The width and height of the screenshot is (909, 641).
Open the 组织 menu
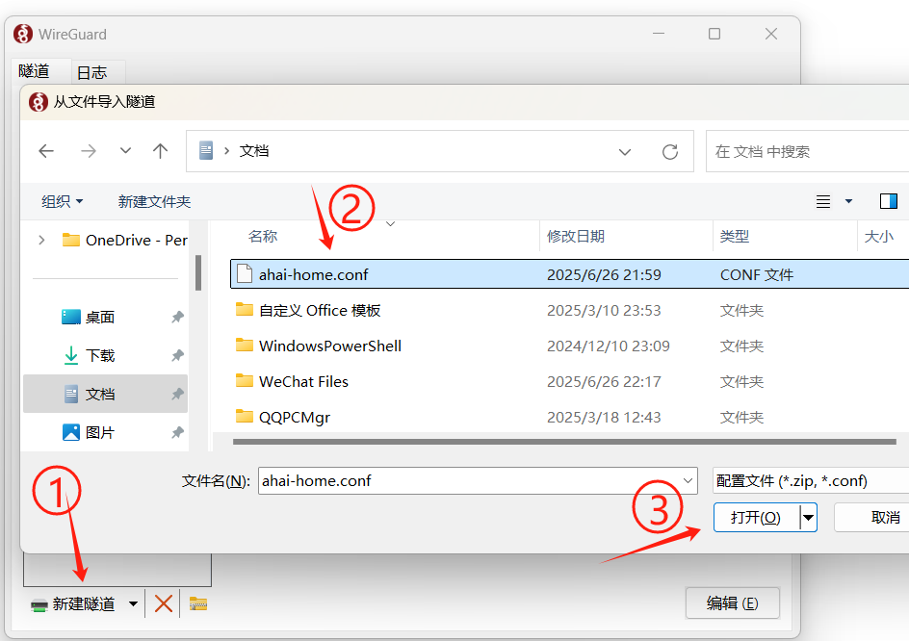coord(63,201)
